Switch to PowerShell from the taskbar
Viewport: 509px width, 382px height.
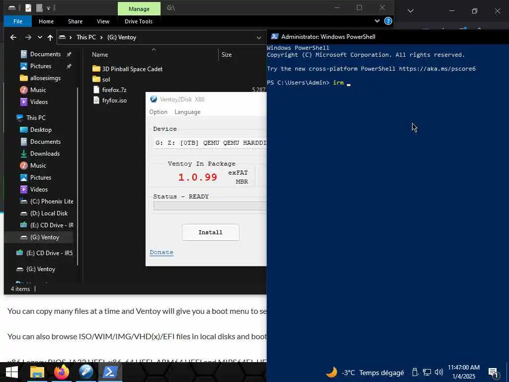click(110, 372)
